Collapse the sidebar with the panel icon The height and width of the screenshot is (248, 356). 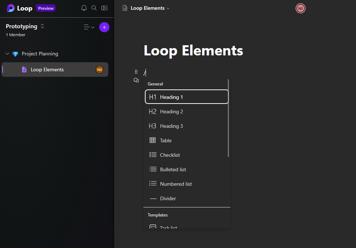click(x=104, y=8)
